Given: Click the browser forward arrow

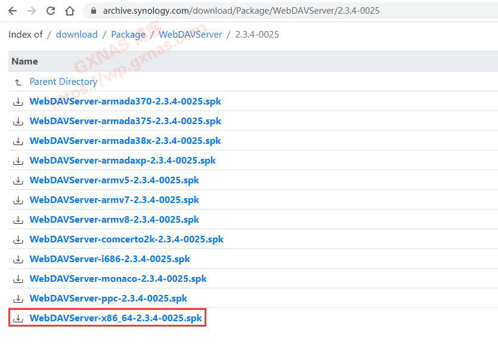Looking at the screenshot, I should tap(32, 11).
